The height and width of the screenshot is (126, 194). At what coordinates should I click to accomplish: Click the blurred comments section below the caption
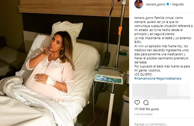click(x=161, y=92)
